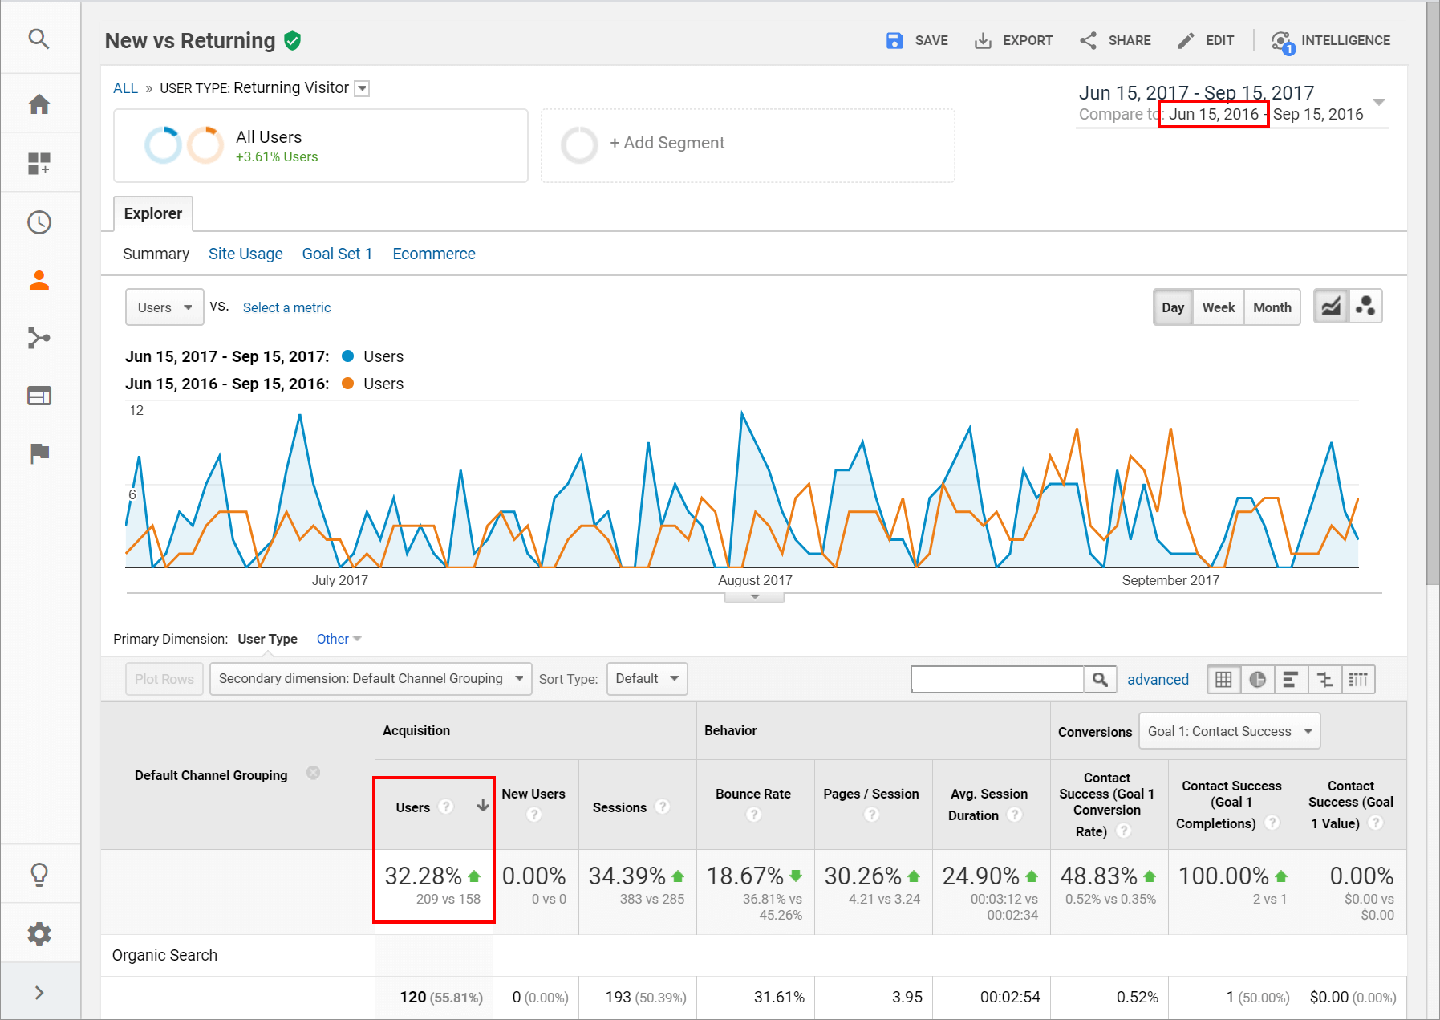Click the table search magnifier button
This screenshot has height=1020, width=1440.
point(1101,679)
